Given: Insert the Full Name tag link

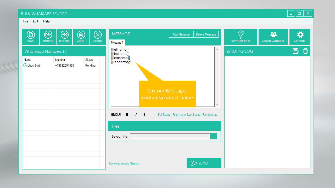Looking at the screenshot, I should 164,115.
